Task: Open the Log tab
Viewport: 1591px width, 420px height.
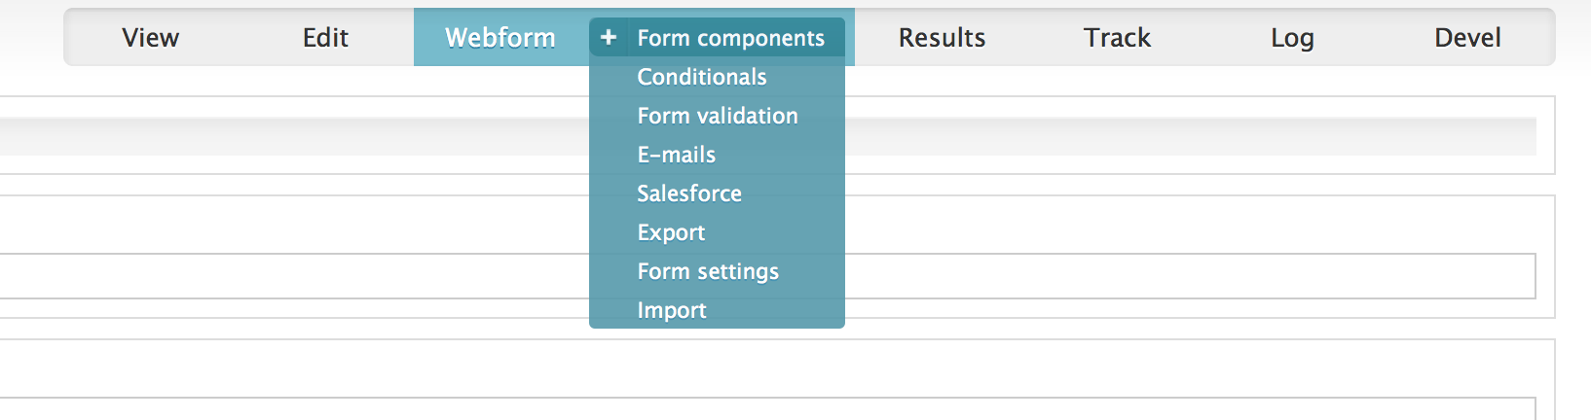Action: (1292, 37)
